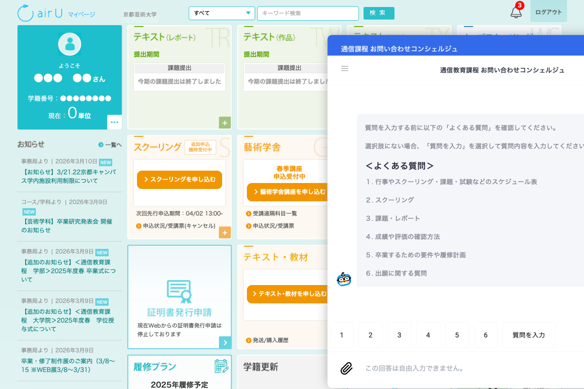
Task: Open お知らせ 一覧へ link
Action: coord(110,145)
